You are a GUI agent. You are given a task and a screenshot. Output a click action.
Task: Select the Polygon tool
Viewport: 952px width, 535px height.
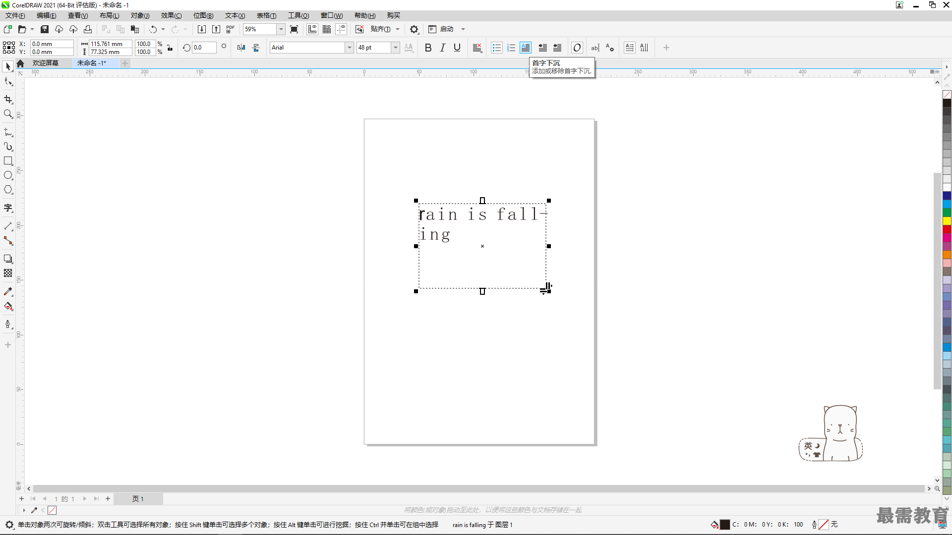click(8, 190)
